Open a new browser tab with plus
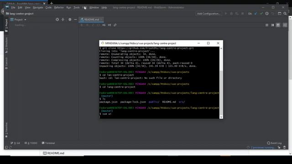 click(x=52, y=3)
